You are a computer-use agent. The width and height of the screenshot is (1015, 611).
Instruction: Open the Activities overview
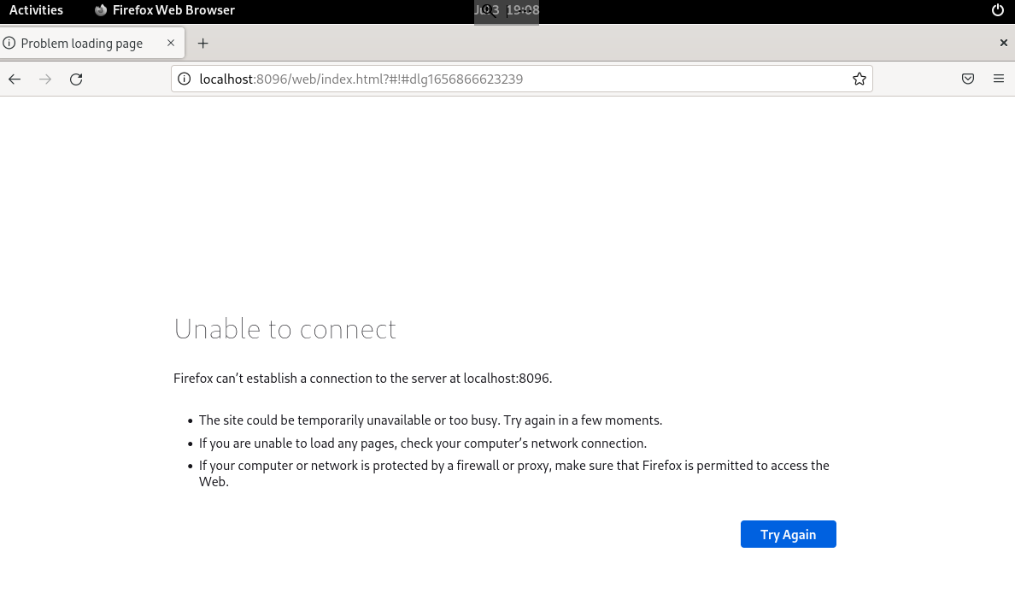(36, 10)
